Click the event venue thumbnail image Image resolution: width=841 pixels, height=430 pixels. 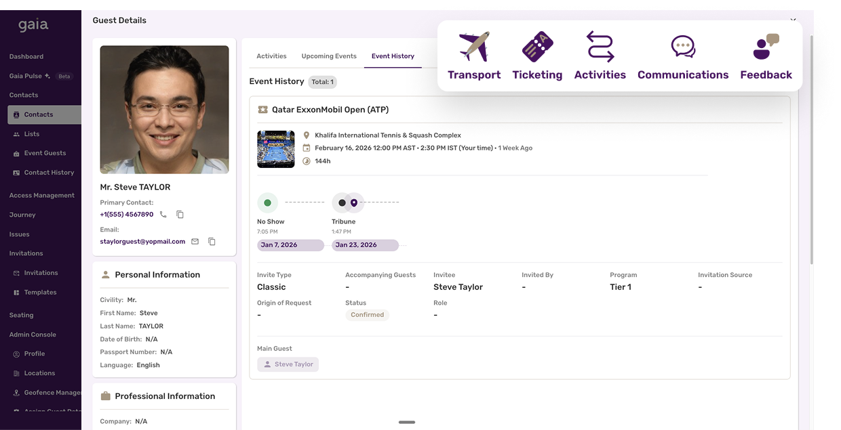tap(275, 148)
